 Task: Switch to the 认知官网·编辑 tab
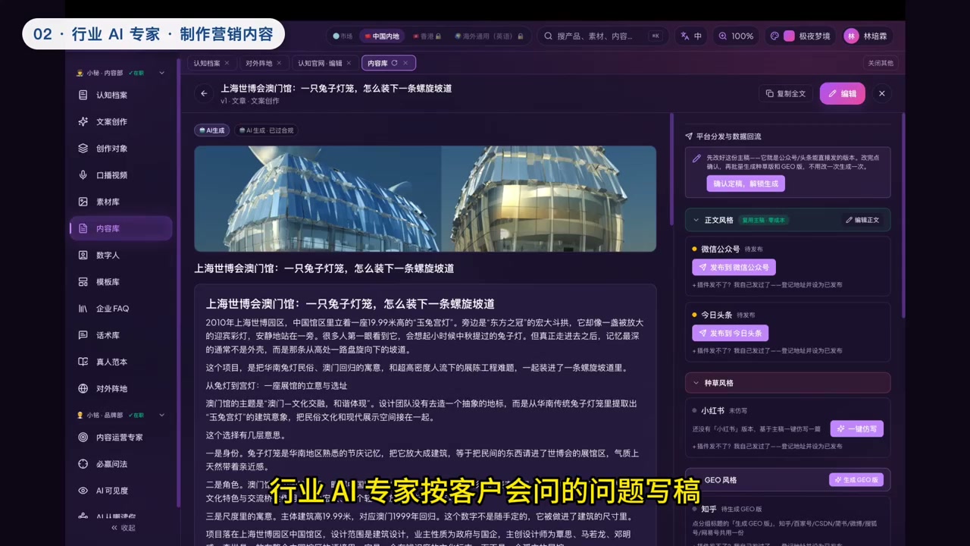click(x=320, y=63)
